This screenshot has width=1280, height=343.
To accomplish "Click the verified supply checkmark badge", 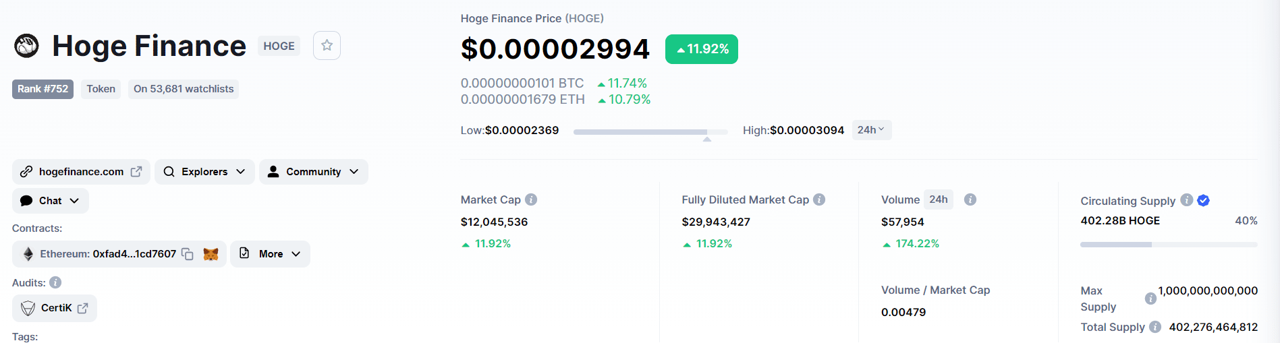I will 1203,200.
